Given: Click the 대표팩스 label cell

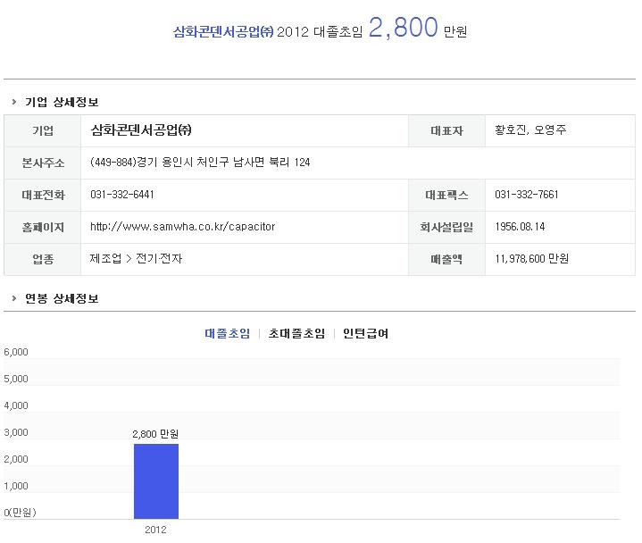Looking at the screenshot, I should [446, 195].
